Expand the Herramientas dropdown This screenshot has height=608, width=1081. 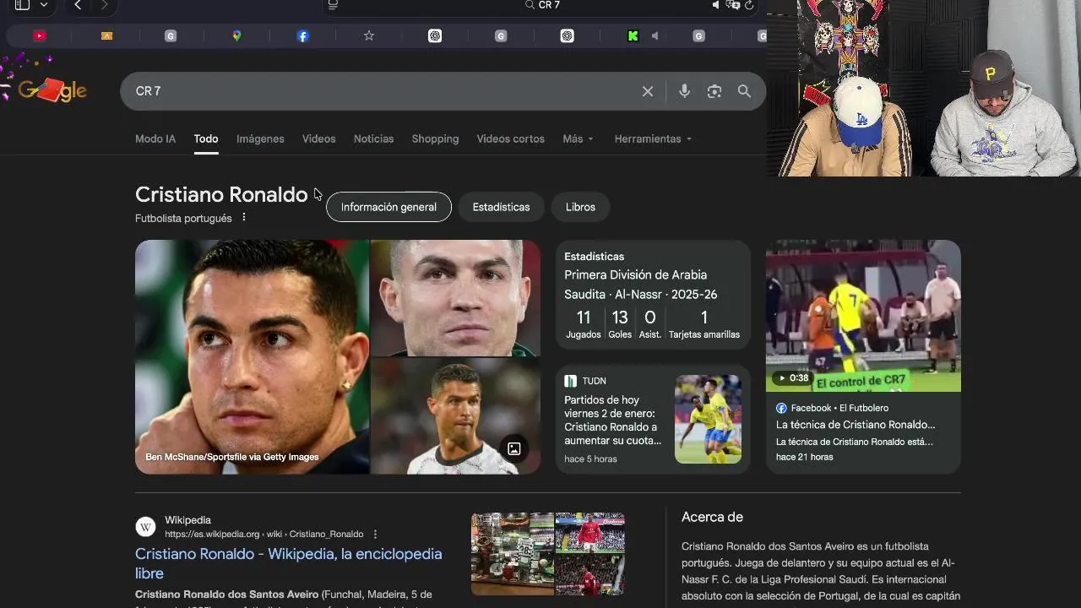coord(653,138)
